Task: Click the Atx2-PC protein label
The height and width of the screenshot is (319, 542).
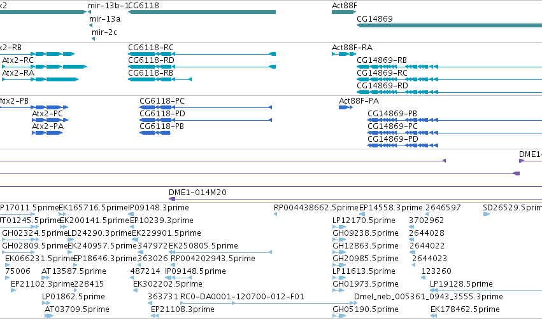Action: pyautogui.click(x=47, y=114)
